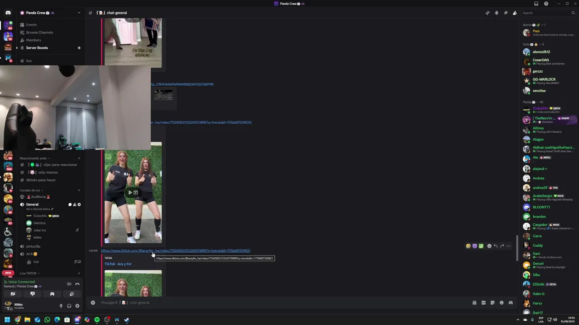Open the hovered tiktok.com @arayfer link
This screenshot has height=325, width=579.
pyautogui.click(x=176, y=251)
